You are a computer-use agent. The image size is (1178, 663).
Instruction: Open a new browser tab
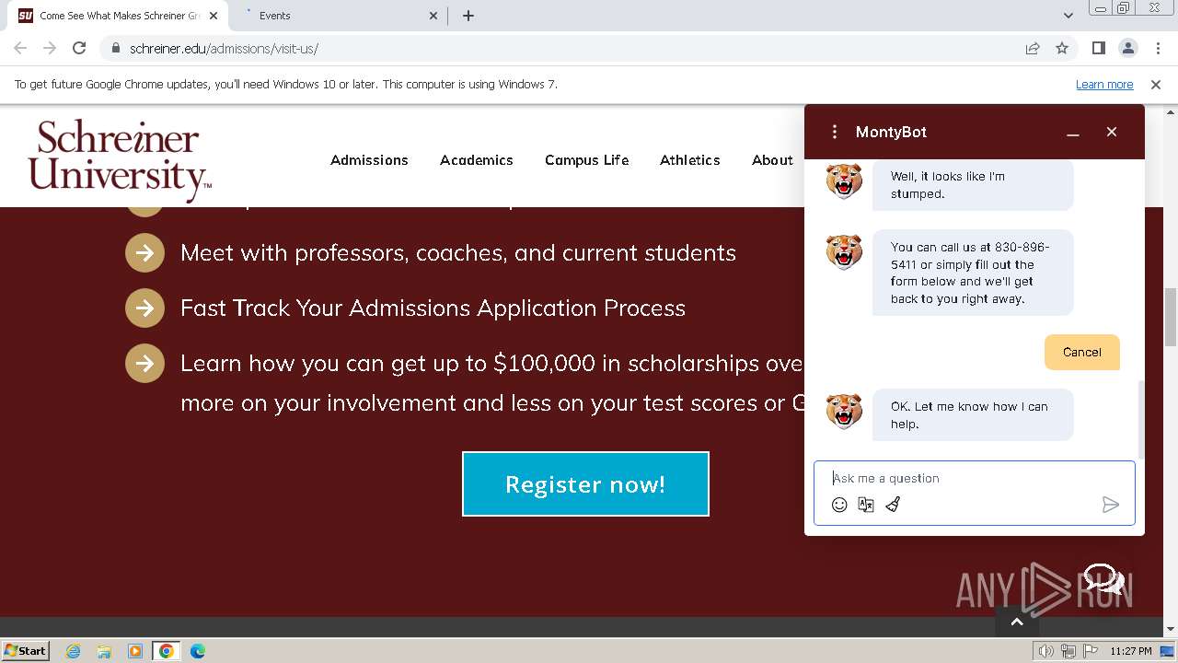468,16
